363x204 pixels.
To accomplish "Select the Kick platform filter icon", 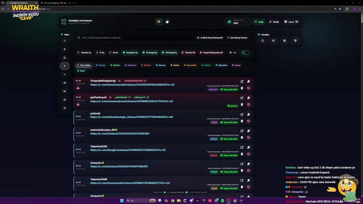I will point(65,49).
